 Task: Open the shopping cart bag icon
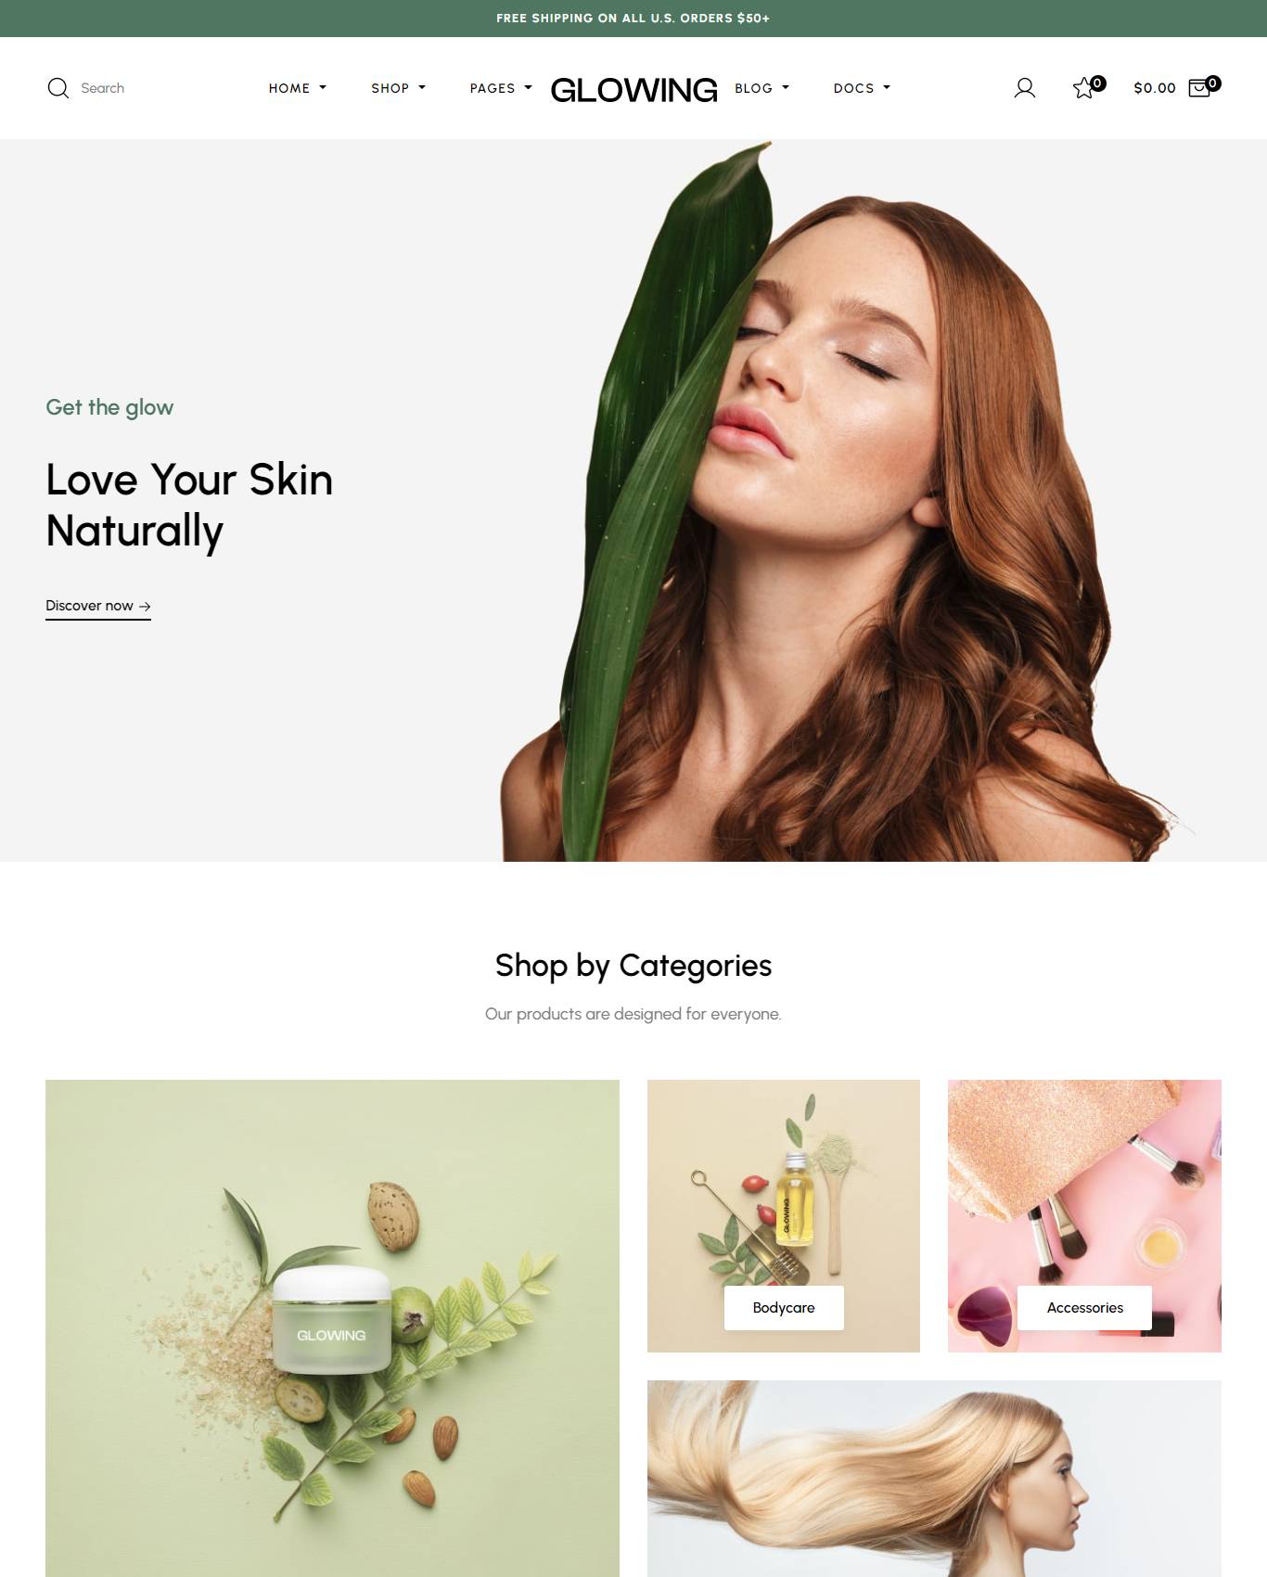1198,88
